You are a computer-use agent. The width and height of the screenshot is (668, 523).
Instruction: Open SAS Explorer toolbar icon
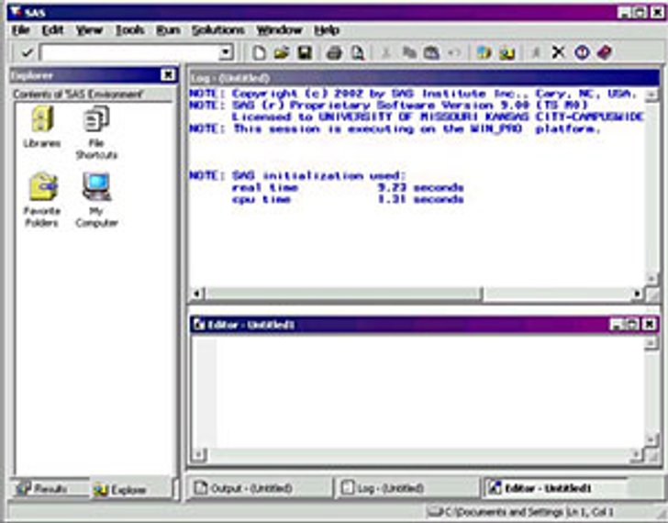[507, 53]
